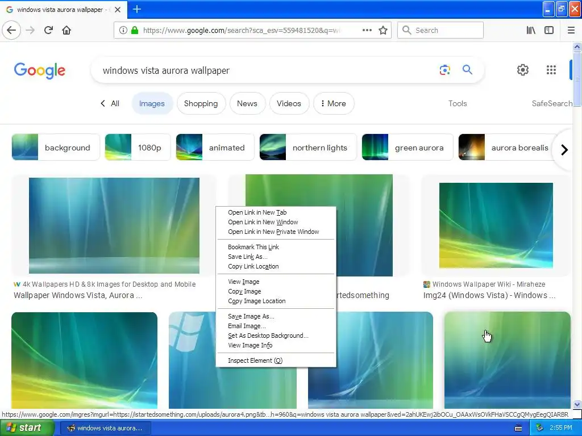Select Copy Link Location
Viewport: 582px width, 436px height.
point(276,266)
